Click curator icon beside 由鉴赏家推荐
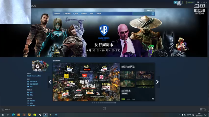This screenshot has width=209, height=117. (28, 84)
